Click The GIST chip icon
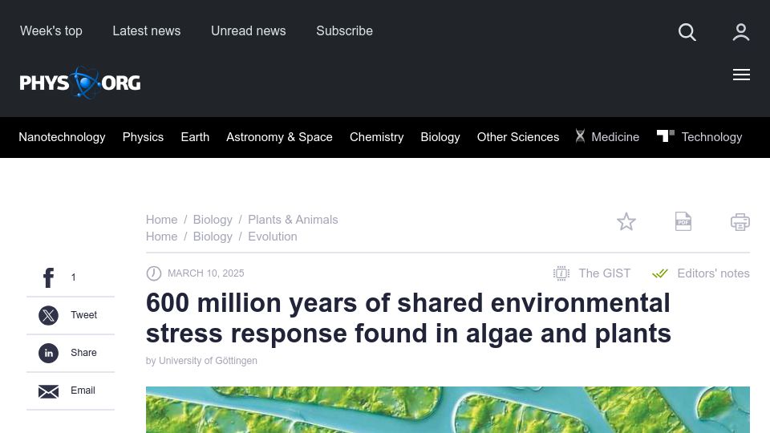The image size is (770, 433). [x=561, y=273]
